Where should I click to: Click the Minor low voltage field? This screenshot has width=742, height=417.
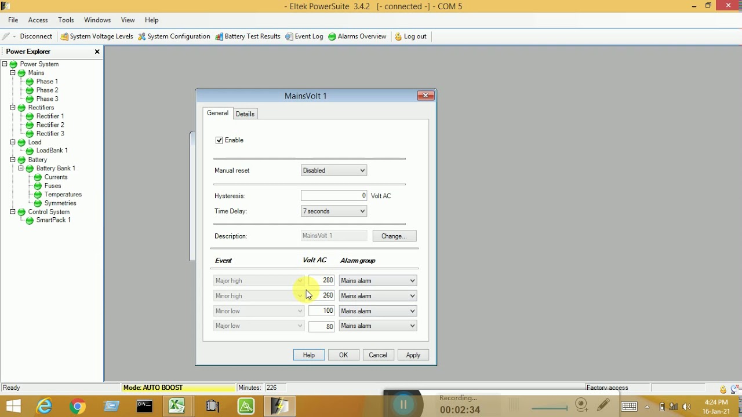coord(322,311)
